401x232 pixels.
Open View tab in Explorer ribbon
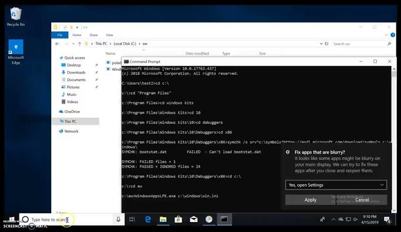[110, 35]
